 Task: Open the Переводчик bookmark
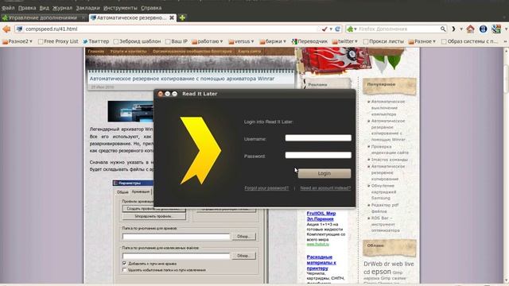pos(309,41)
